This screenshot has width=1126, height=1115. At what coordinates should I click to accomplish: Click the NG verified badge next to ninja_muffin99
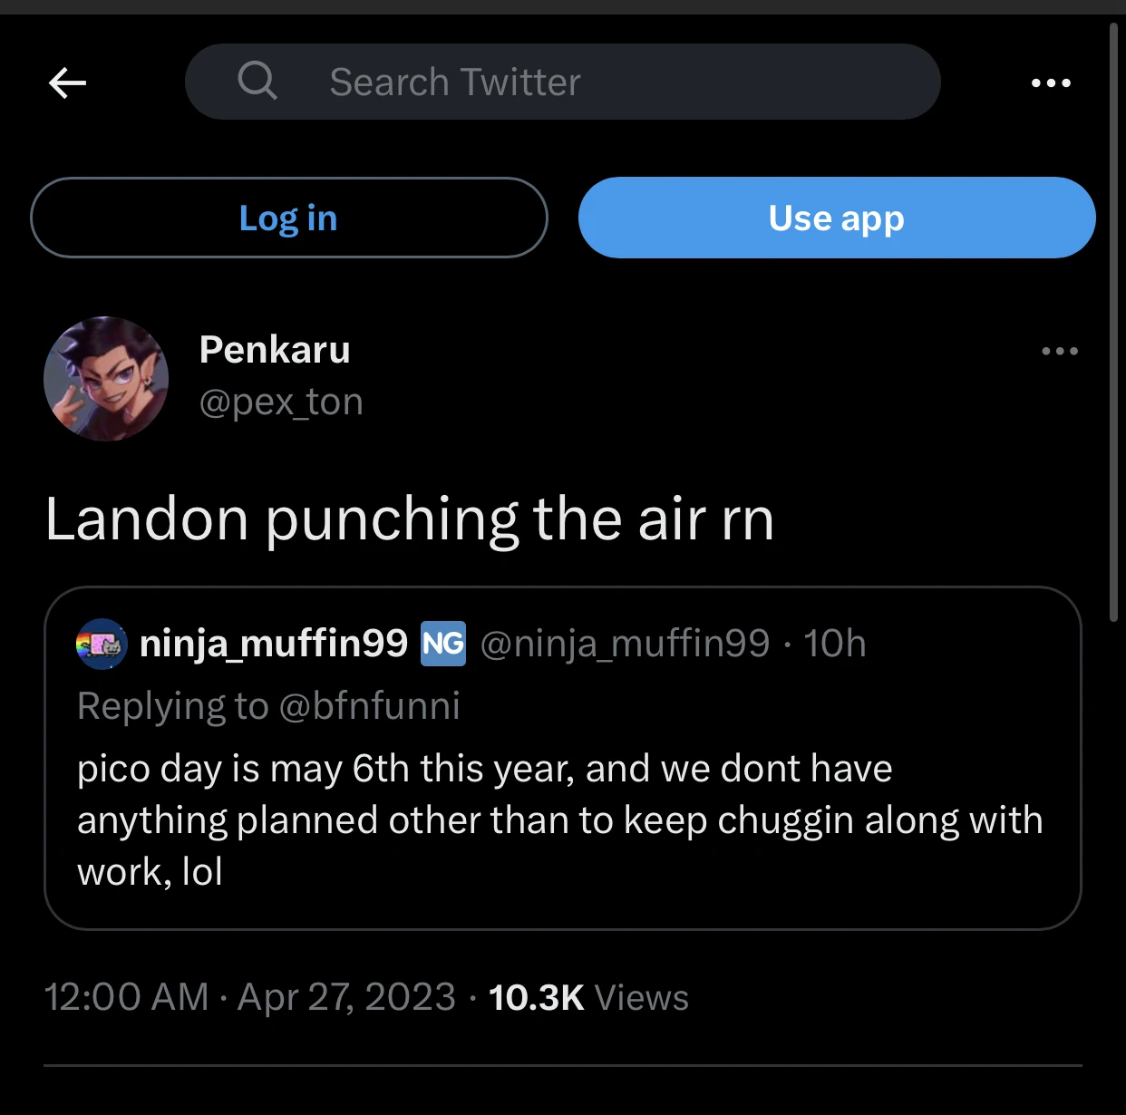(442, 644)
